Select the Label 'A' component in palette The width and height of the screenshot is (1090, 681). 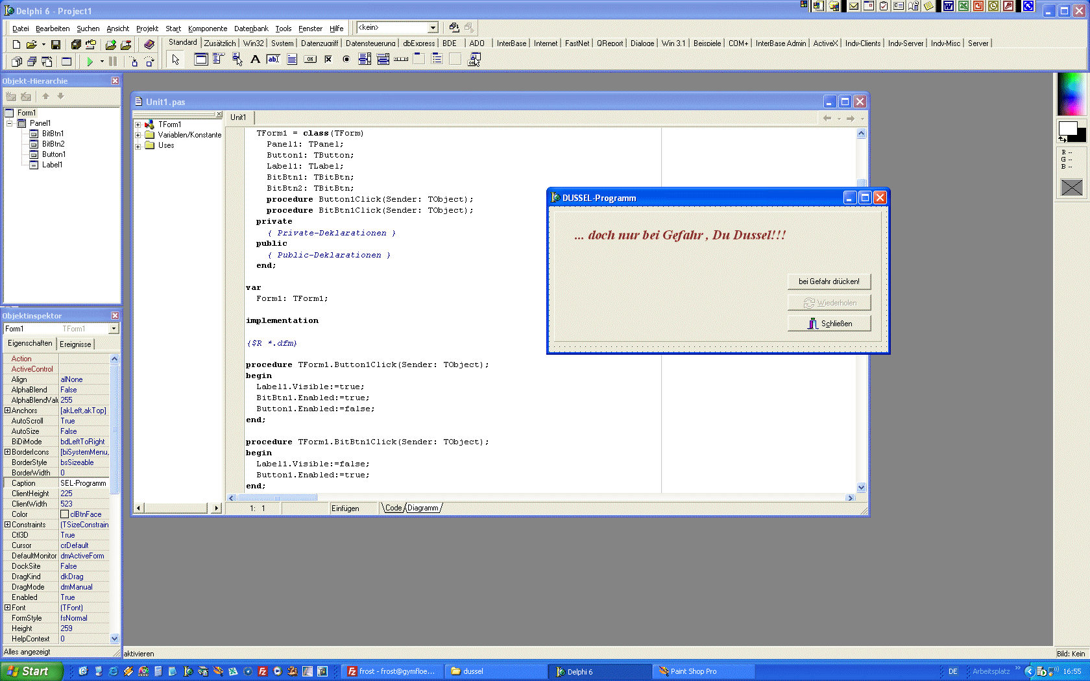[255, 60]
